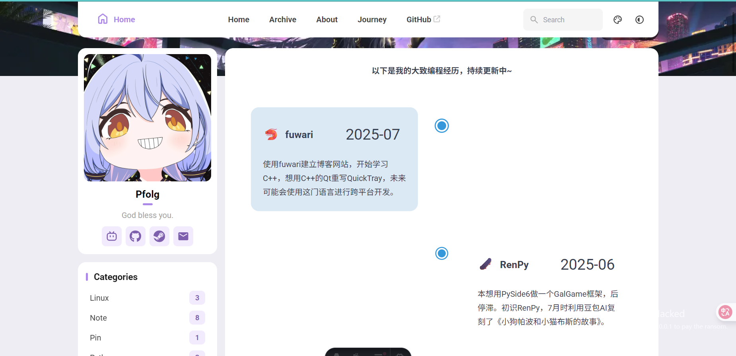Open the GitHub profile icon link
Screen dimensions: 736x356
coord(136,236)
